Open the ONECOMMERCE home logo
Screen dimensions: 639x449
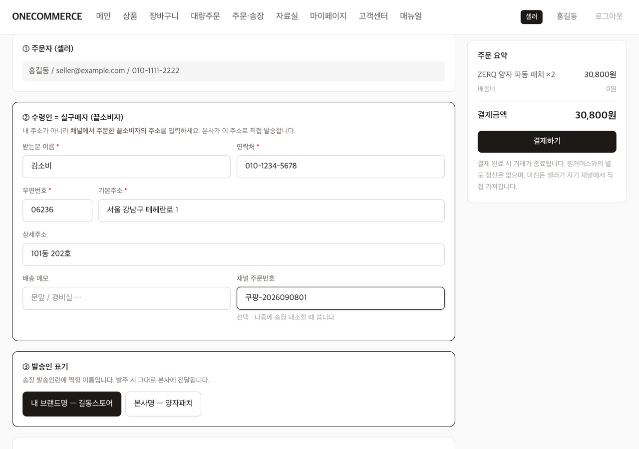(47, 16)
